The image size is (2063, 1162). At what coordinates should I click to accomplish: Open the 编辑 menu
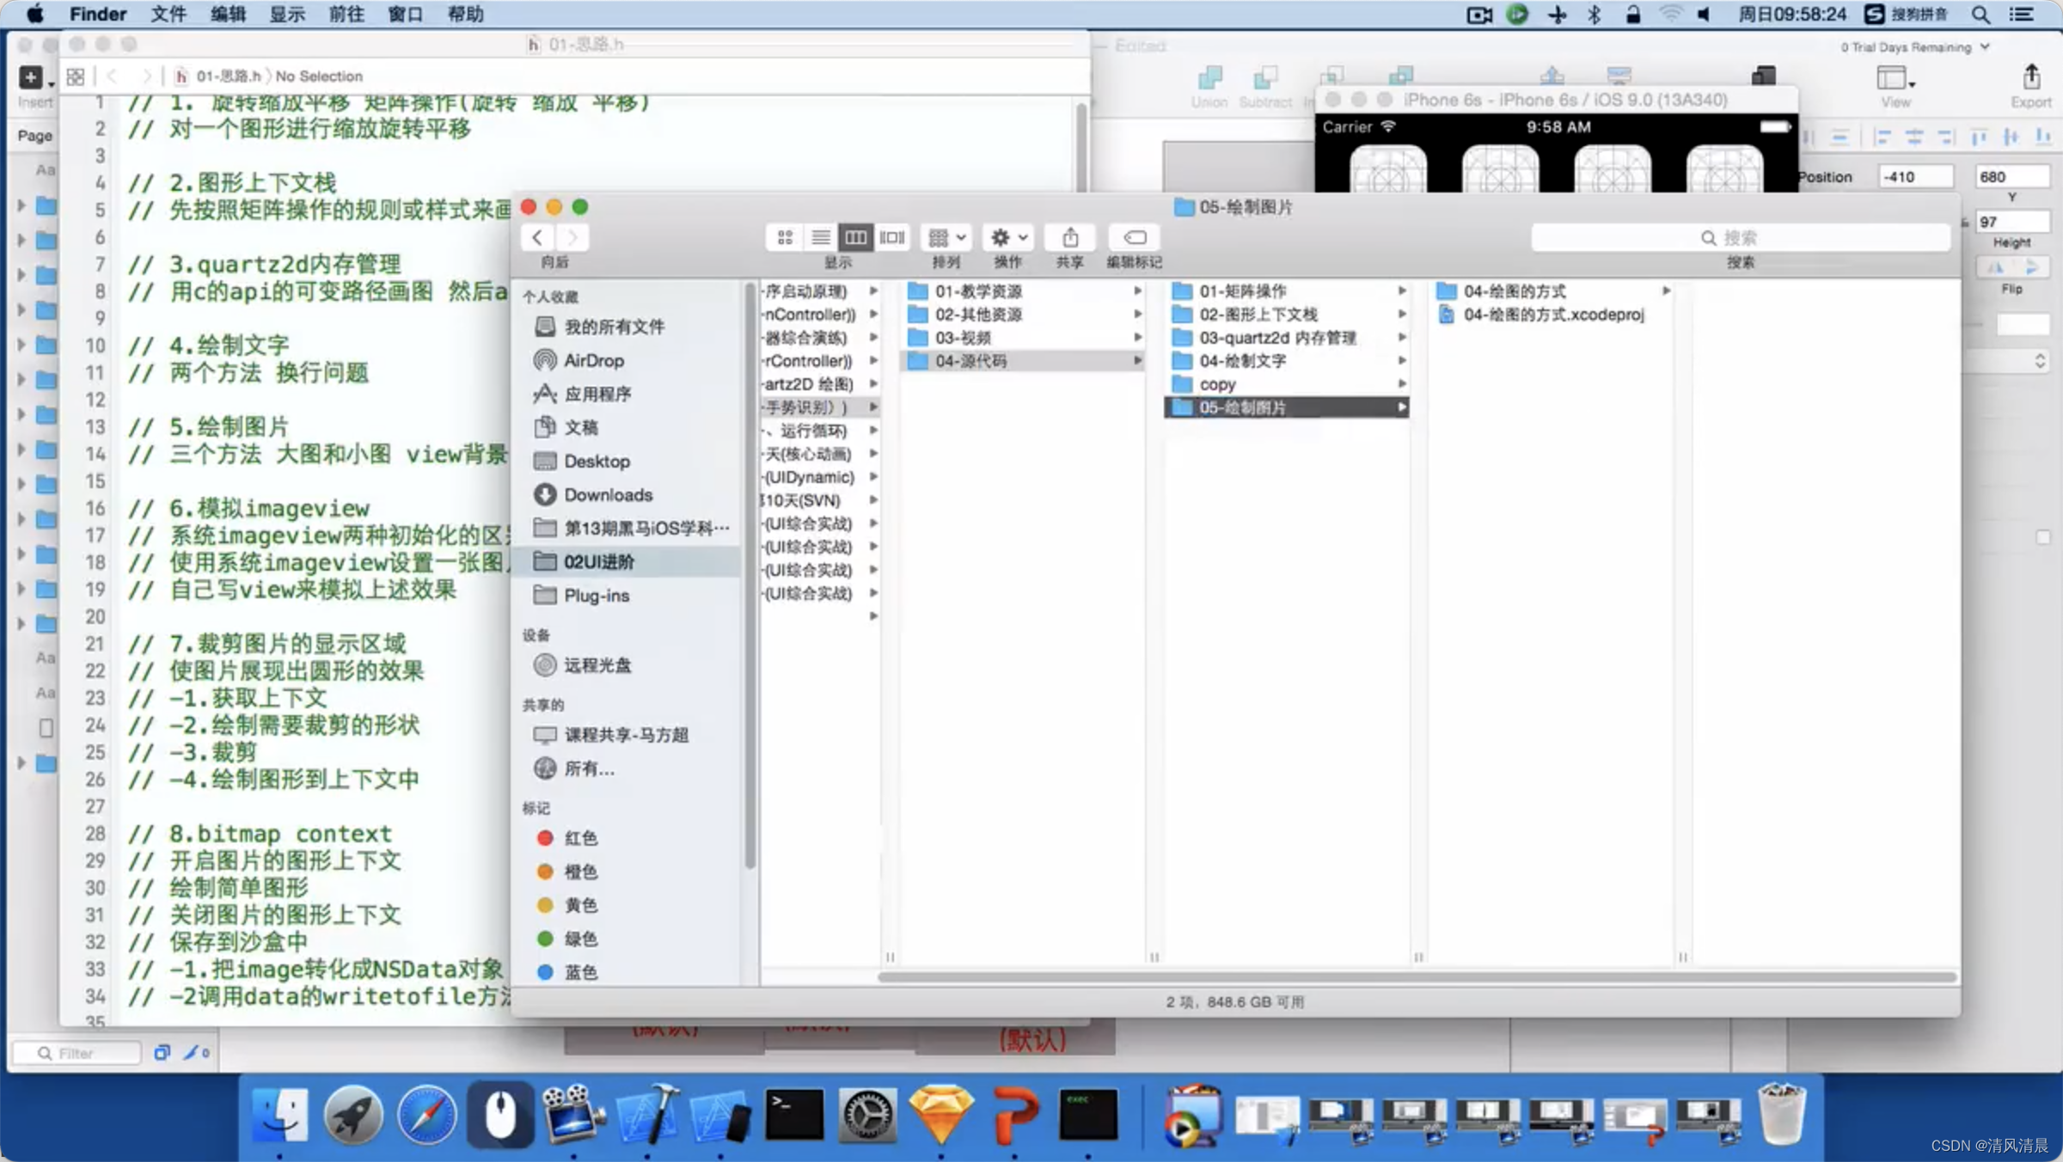[x=228, y=14]
